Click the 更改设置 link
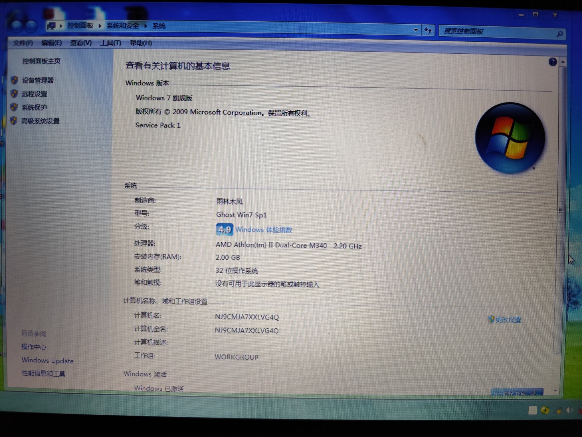The height and width of the screenshot is (437, 582). coord(508,320)
